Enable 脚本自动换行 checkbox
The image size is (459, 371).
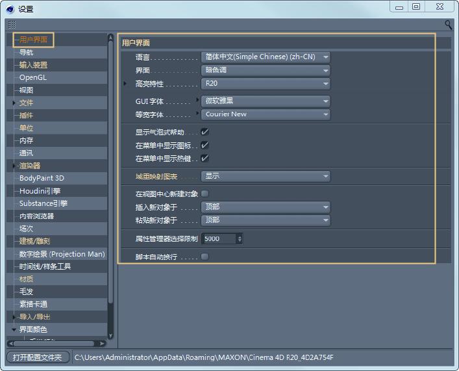205,257
